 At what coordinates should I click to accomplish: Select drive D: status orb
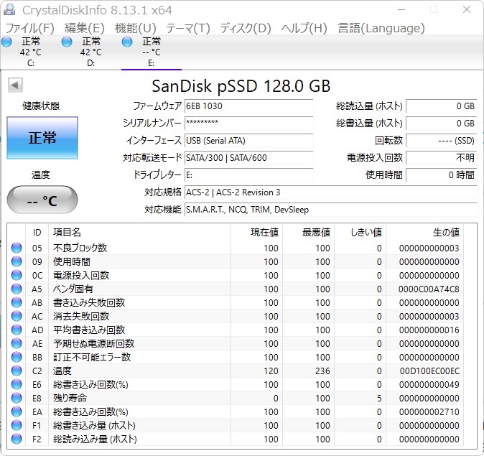tap(67, 42)
